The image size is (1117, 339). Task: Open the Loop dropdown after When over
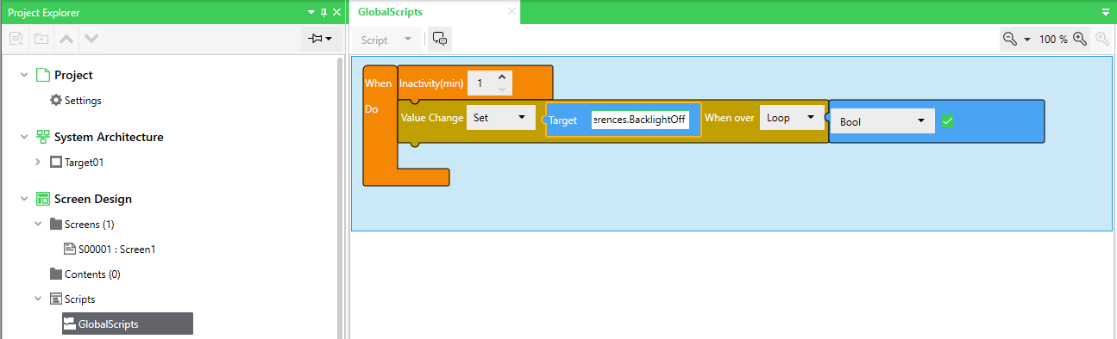pyautogui.click(x=792, y=118)
